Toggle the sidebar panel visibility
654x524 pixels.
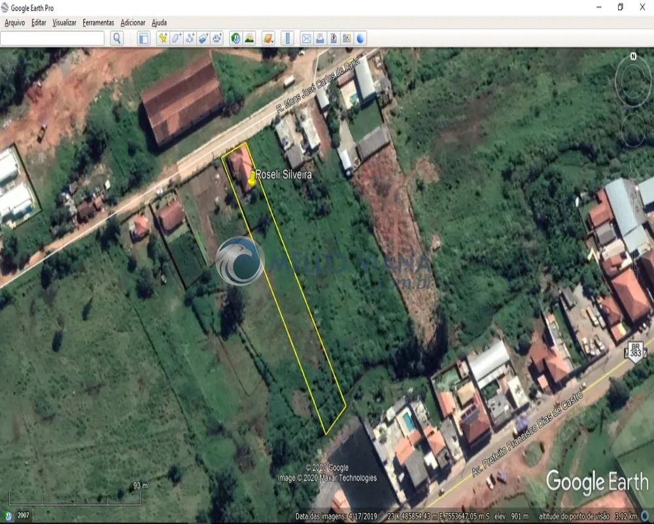click(143, 39)
